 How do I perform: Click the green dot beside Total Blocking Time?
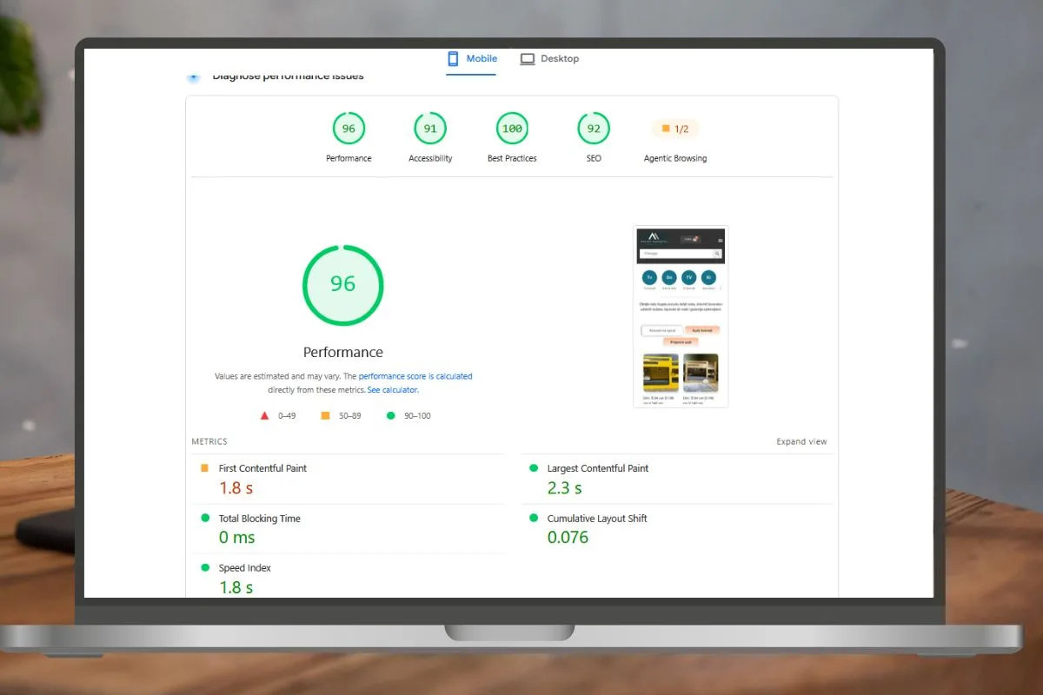click(205, 518)
